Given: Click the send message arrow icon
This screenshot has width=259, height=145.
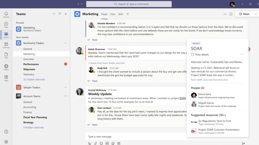Looking at the screenshot, I should point(243,143).
